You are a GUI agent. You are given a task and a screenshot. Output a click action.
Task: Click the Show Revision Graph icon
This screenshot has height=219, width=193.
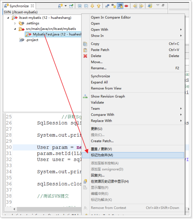coord(85,96)
